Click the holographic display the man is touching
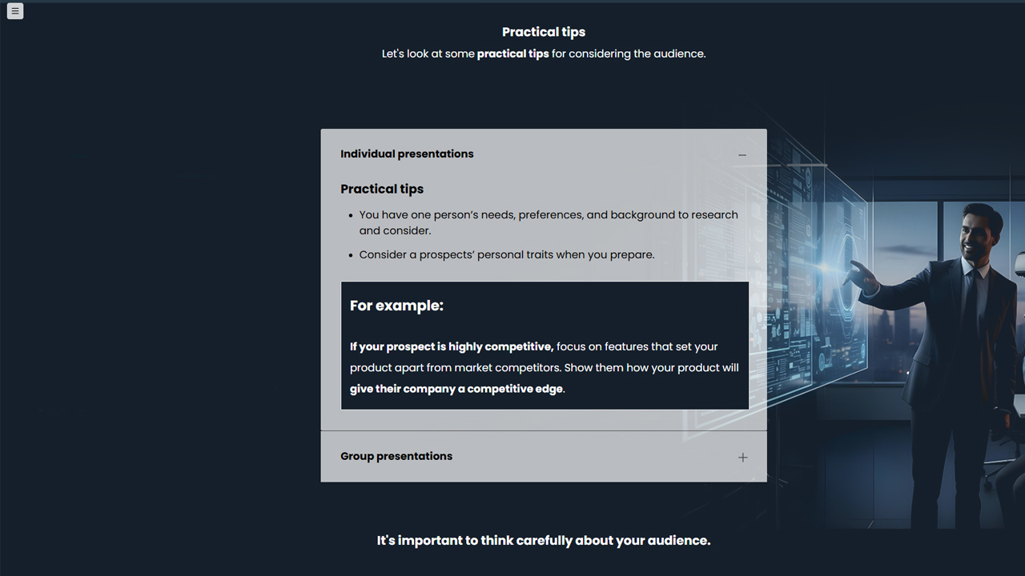This screenshot has height=576, width=1025. point(833,280)
